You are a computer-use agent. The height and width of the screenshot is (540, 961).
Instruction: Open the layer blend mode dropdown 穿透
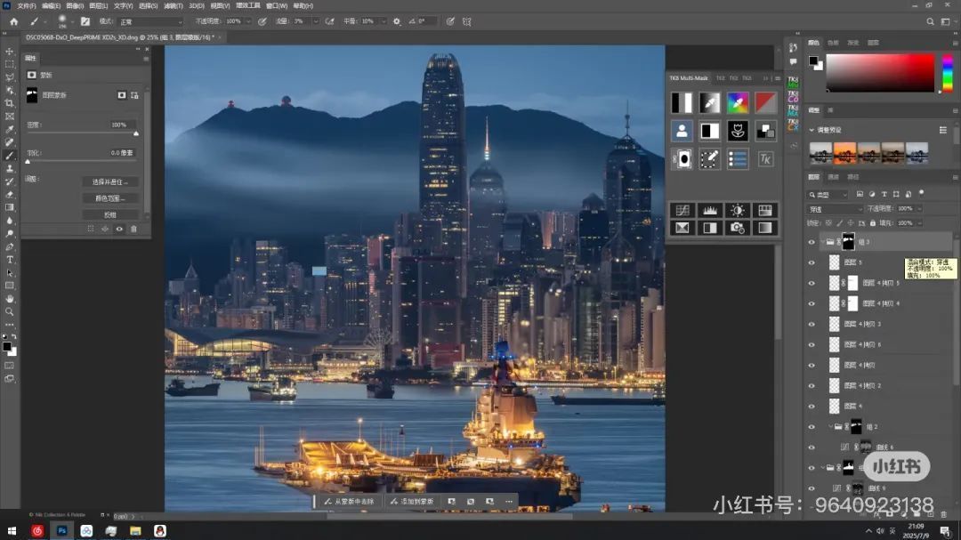click(834, 209)
